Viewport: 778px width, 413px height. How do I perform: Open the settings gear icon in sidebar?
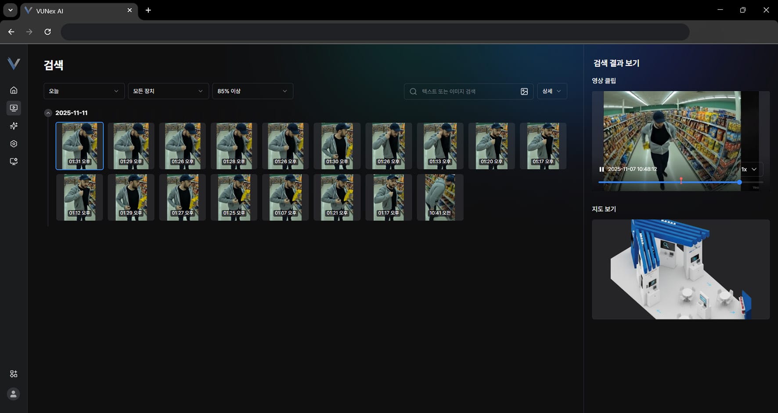coord(14,144)
